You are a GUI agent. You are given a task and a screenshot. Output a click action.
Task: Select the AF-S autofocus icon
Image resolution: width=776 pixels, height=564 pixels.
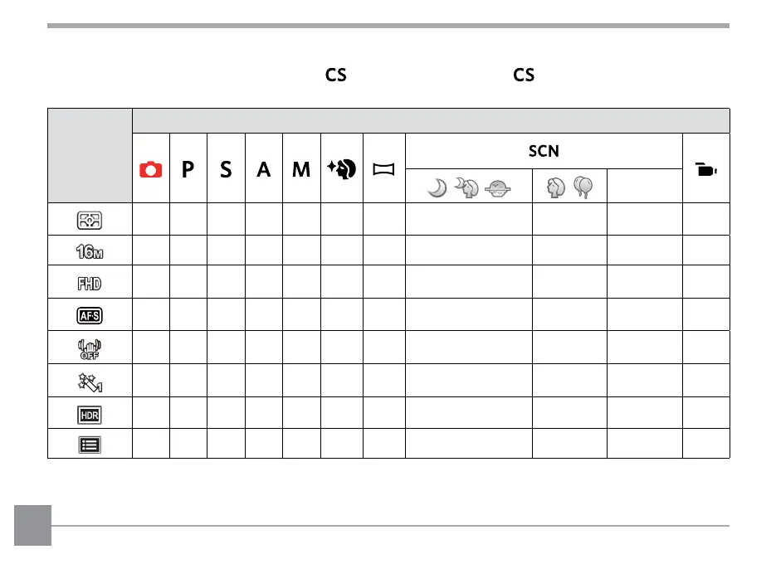(90, 315)
